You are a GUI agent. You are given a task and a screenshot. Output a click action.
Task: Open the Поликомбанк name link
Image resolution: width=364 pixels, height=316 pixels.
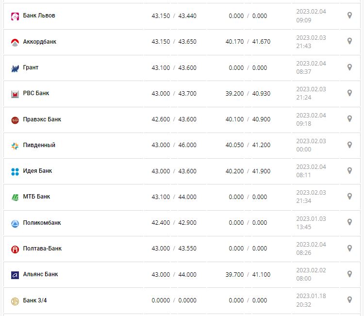click(42, 223)
